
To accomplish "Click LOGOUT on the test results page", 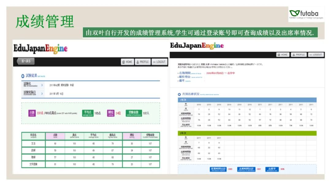I will (x=159, y=62).
